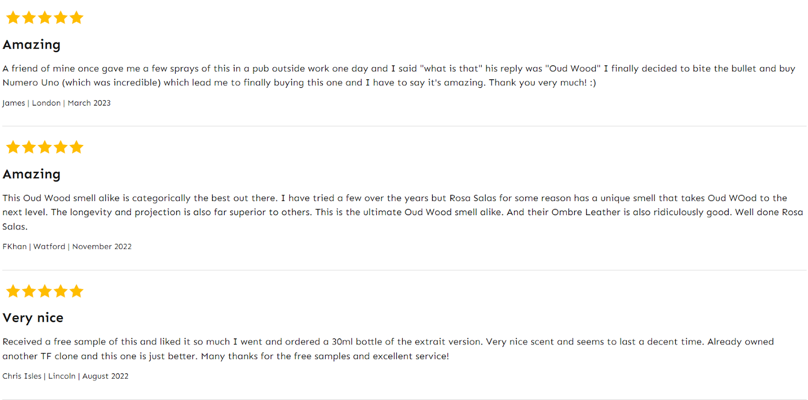The width and height of the screenshot is (808, 400).
Task: Click the fifth star of Chris Isles's review
Action: (x=76, y=291)
